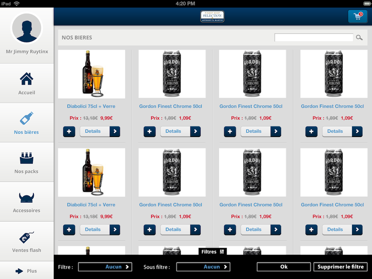Click top-row Gordon Finest Chrome title, fourth column
The width and height of the screenshot is (372, 279).
332,106
